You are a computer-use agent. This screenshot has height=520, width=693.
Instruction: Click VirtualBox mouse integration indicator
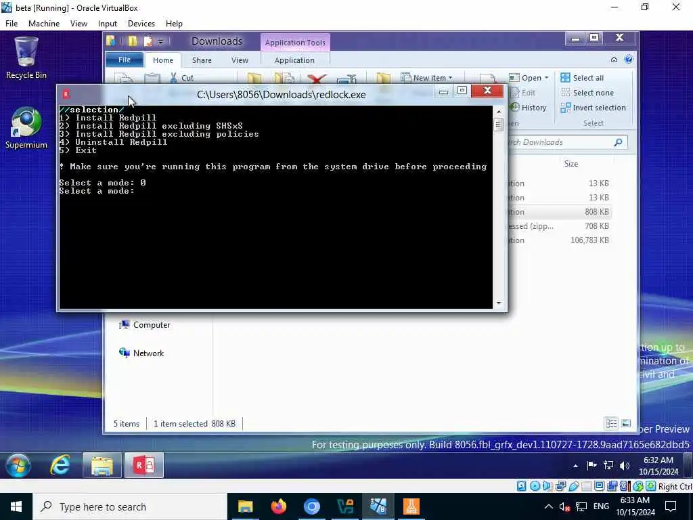(638, 486)
